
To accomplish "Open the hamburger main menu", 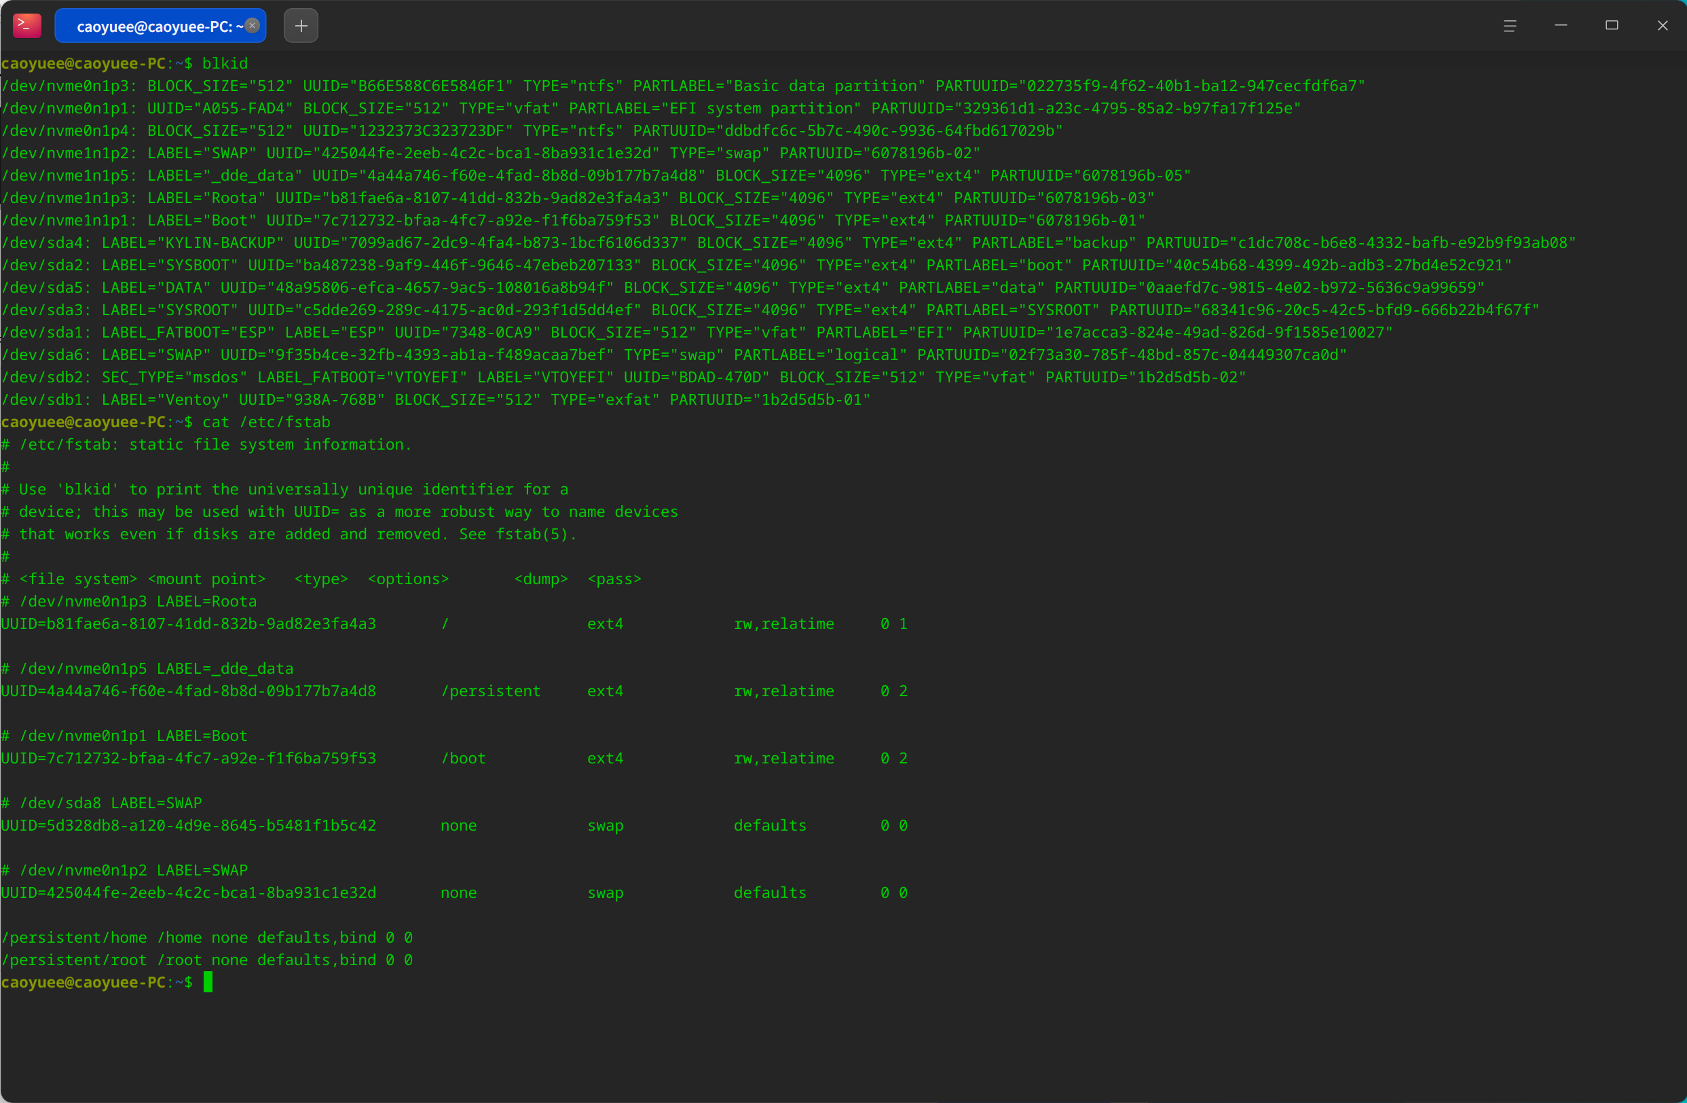I will (1510, 26).
